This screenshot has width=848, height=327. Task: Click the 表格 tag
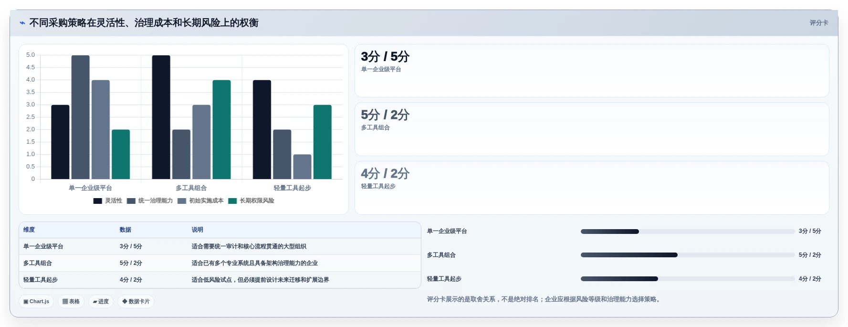coord(71,302)
